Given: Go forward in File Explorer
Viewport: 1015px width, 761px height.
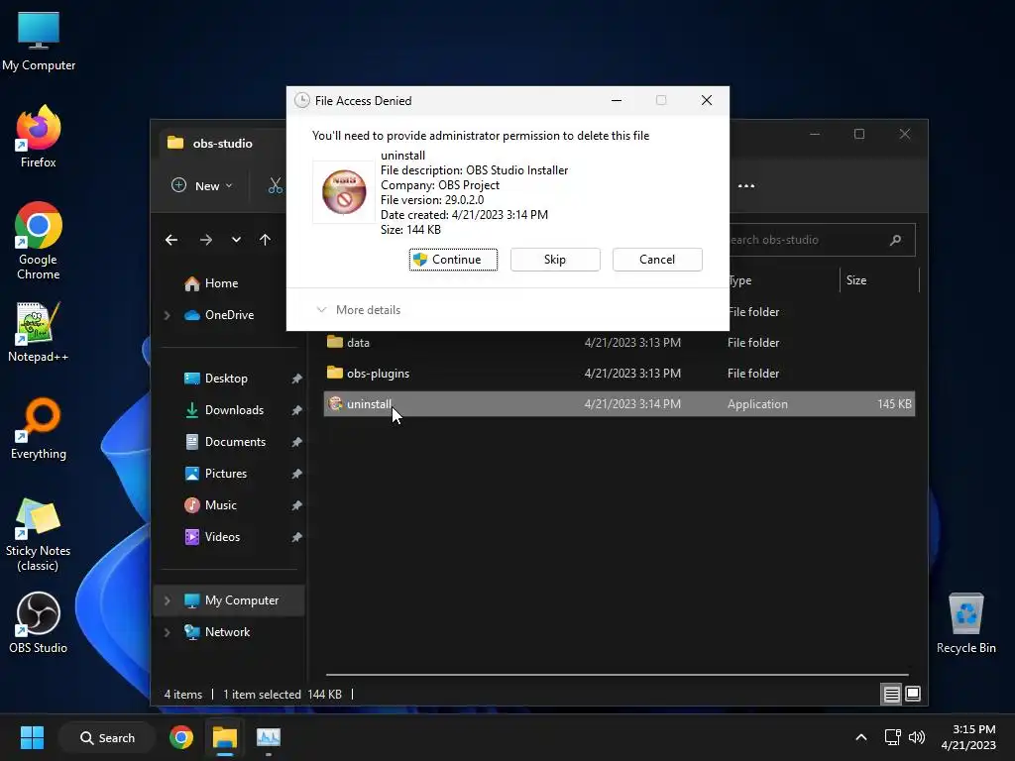Looking at the screenshot, I should 206,240.
